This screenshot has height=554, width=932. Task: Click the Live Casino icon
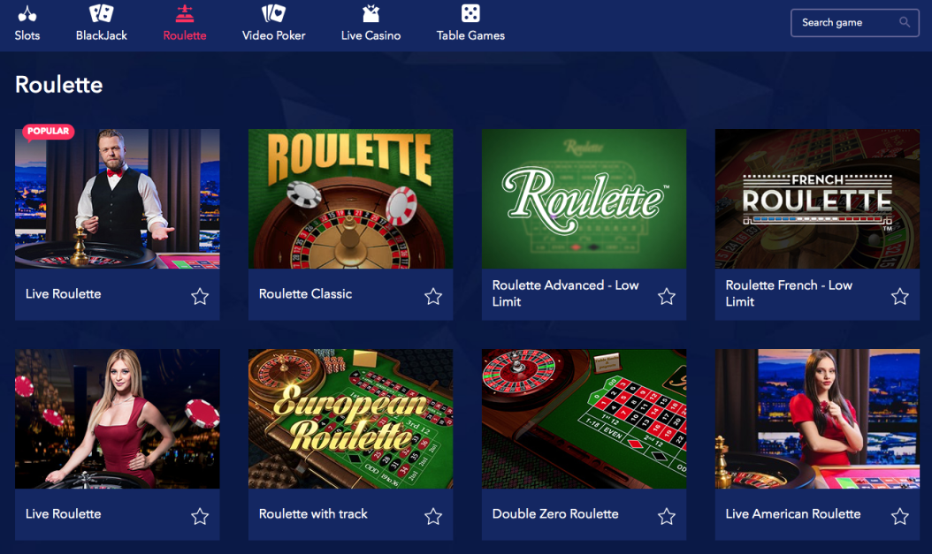click(371, 13)
